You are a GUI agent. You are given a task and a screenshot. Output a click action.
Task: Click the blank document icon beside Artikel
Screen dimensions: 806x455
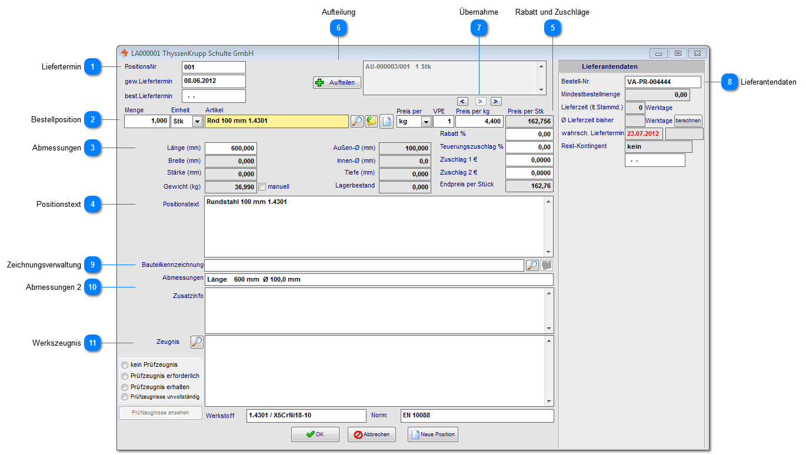click(x=386, y=122)
